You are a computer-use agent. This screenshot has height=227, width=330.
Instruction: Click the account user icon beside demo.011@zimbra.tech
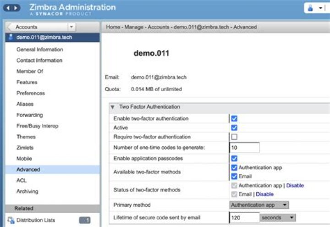tap(11, 37)
